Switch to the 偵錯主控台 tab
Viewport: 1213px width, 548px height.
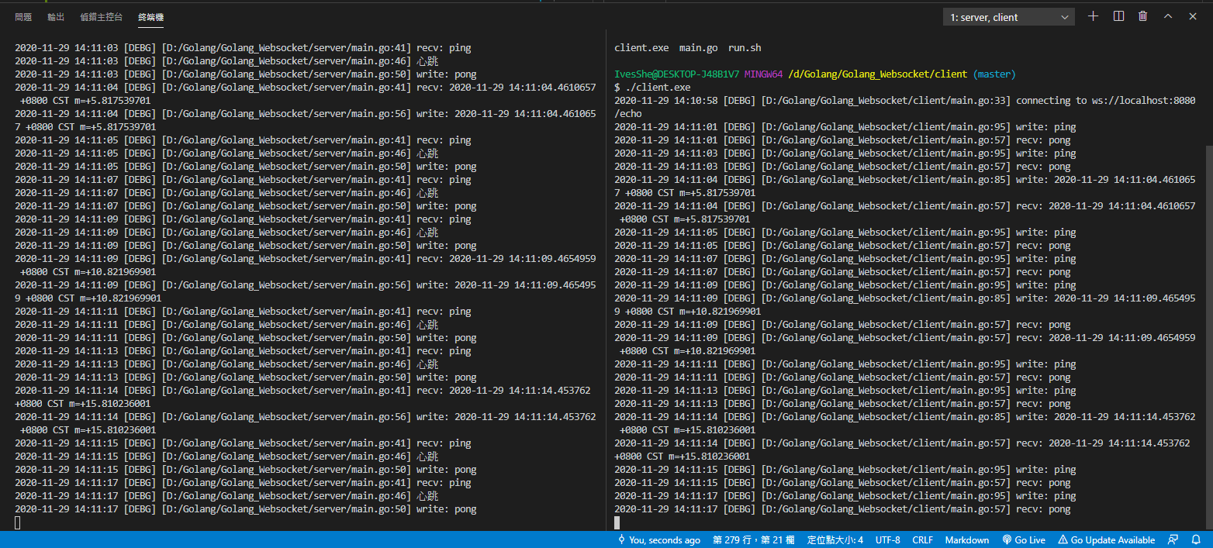coord(101,17)
